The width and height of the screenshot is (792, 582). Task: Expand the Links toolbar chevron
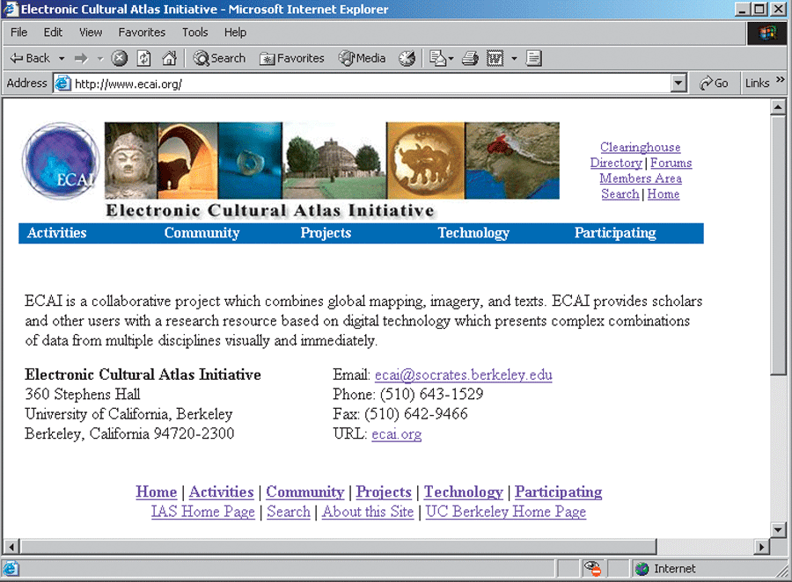click(781, 80)
